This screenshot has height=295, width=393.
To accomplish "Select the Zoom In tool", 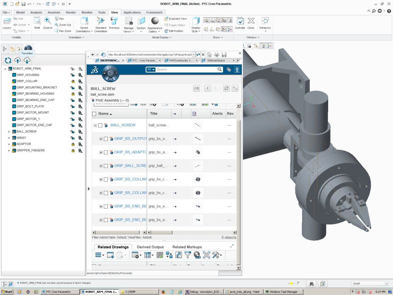I will click(47, 21).
